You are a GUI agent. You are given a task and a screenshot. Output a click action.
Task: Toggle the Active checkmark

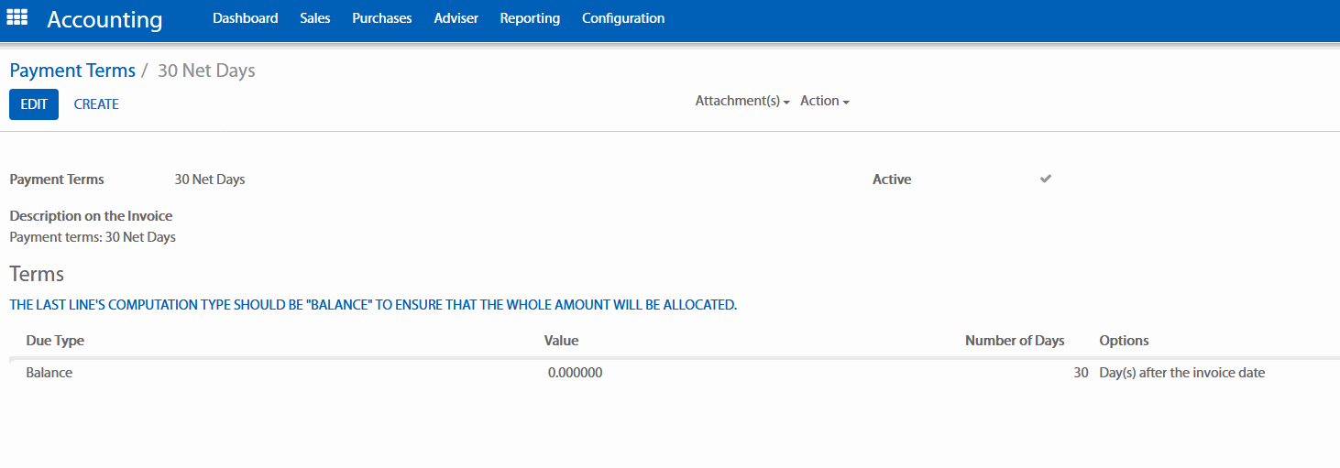click(x=1045, y=179)
